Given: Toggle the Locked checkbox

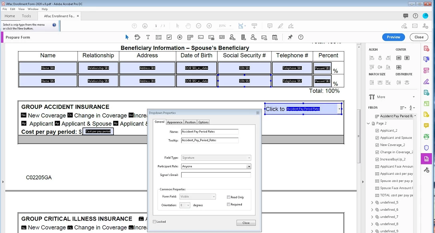Looking at the screenshot, I should (154, 222).
